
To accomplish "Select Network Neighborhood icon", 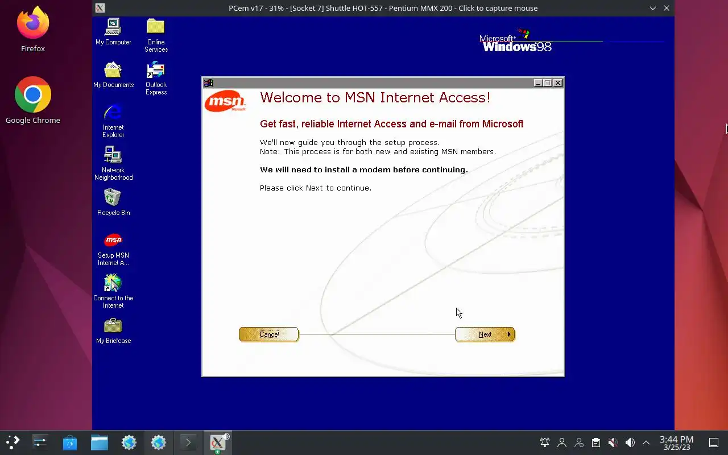I will (113, 163).
